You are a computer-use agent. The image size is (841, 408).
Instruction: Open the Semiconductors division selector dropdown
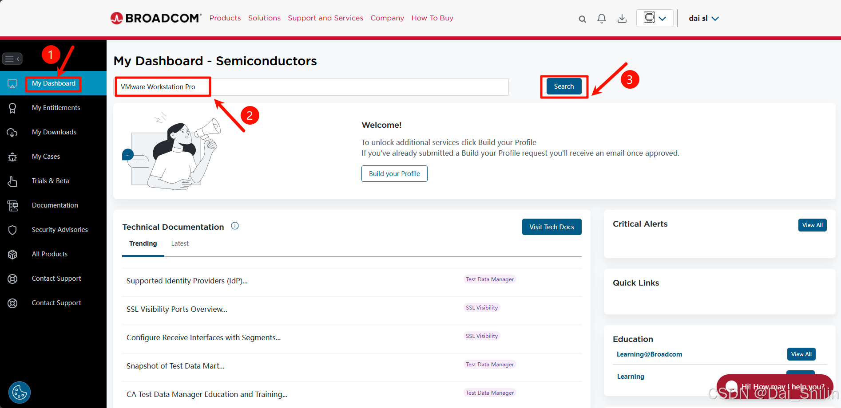tap(655, 18)
